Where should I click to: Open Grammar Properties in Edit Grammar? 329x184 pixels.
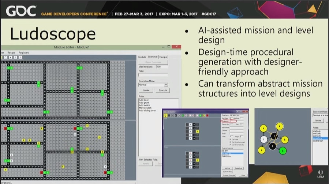229,175
